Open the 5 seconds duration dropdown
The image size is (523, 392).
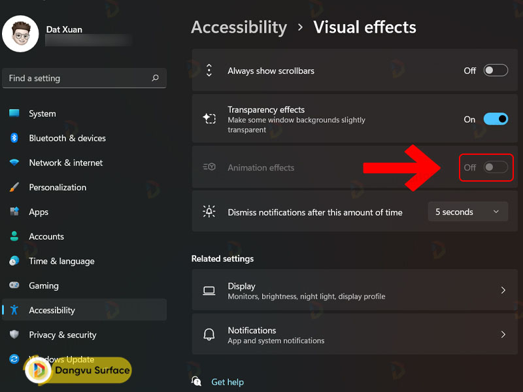[467, 211]
